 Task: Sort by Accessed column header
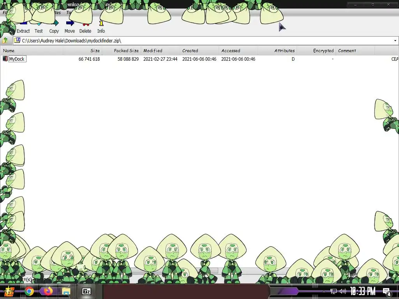[x=238, y=51]
